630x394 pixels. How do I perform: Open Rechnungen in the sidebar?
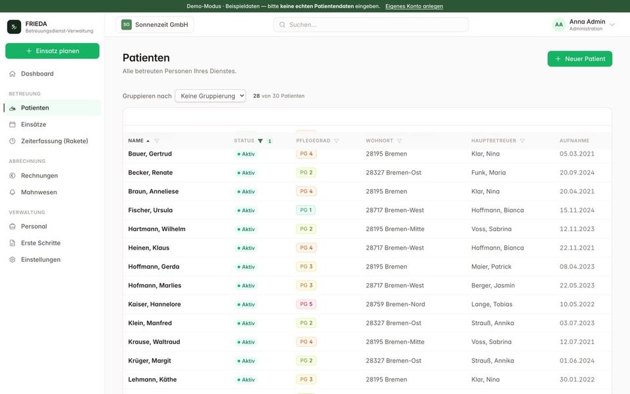coord(52,176)
